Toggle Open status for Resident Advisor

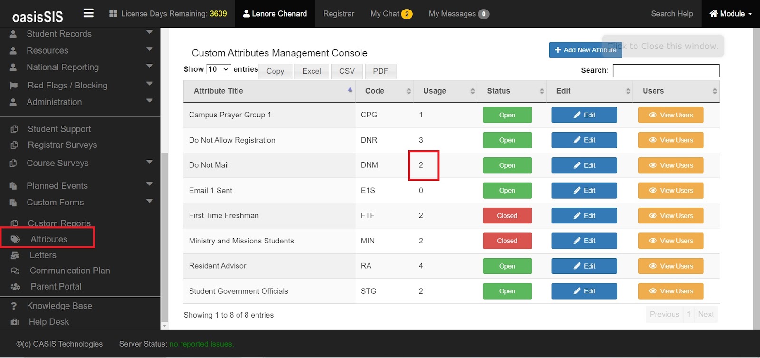[x=507, y=266]
